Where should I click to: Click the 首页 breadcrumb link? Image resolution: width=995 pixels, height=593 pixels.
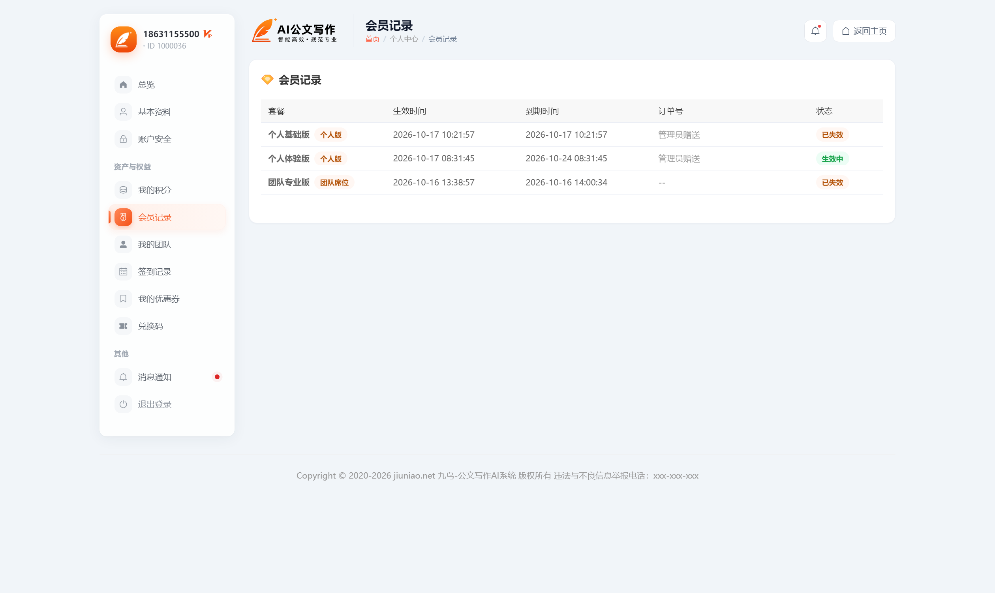[x=372, y=39]
